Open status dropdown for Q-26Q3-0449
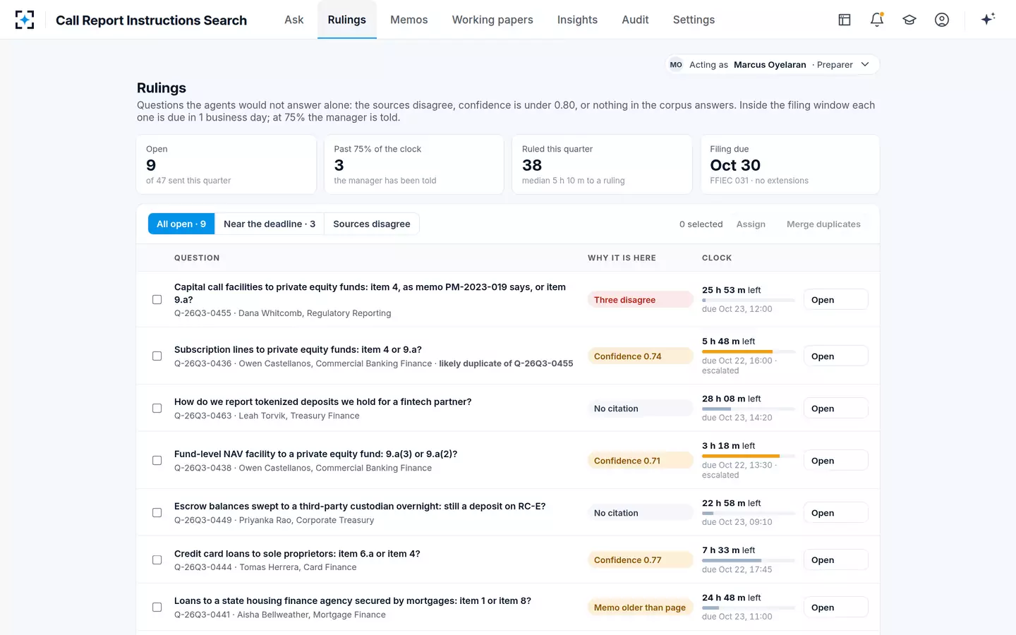 [x=835, y=513]
